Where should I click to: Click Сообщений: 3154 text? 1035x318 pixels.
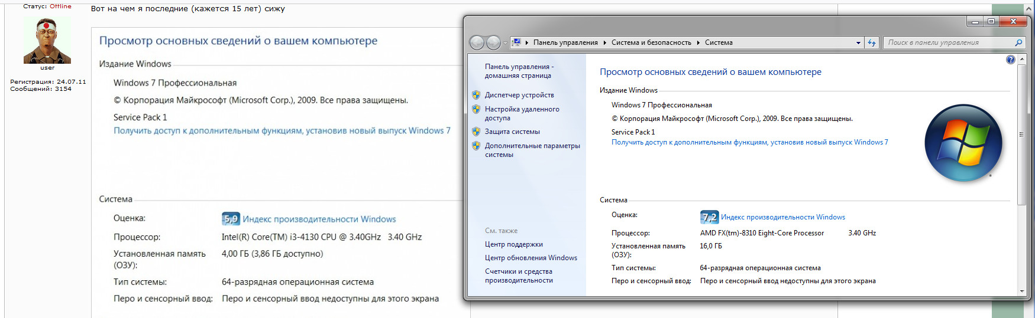click(41, 89)
